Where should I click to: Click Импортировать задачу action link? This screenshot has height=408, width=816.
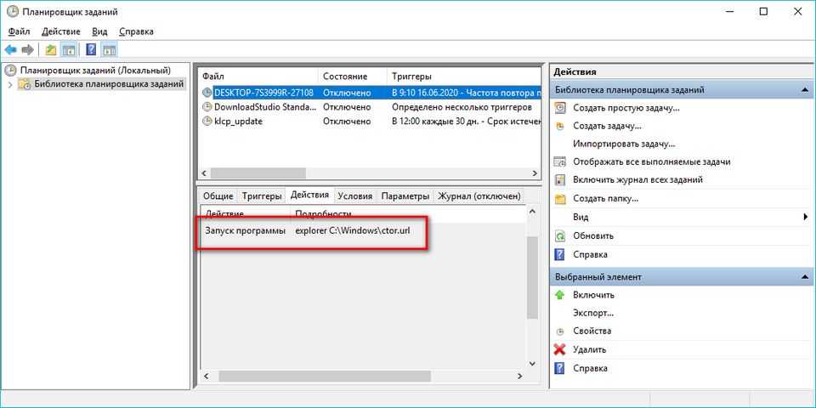624,144
